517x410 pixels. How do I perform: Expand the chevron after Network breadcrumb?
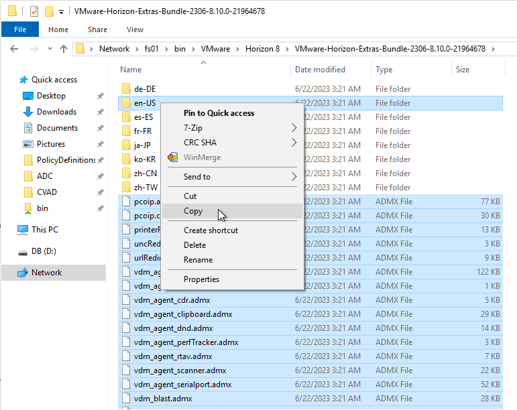tap(137, 49)
